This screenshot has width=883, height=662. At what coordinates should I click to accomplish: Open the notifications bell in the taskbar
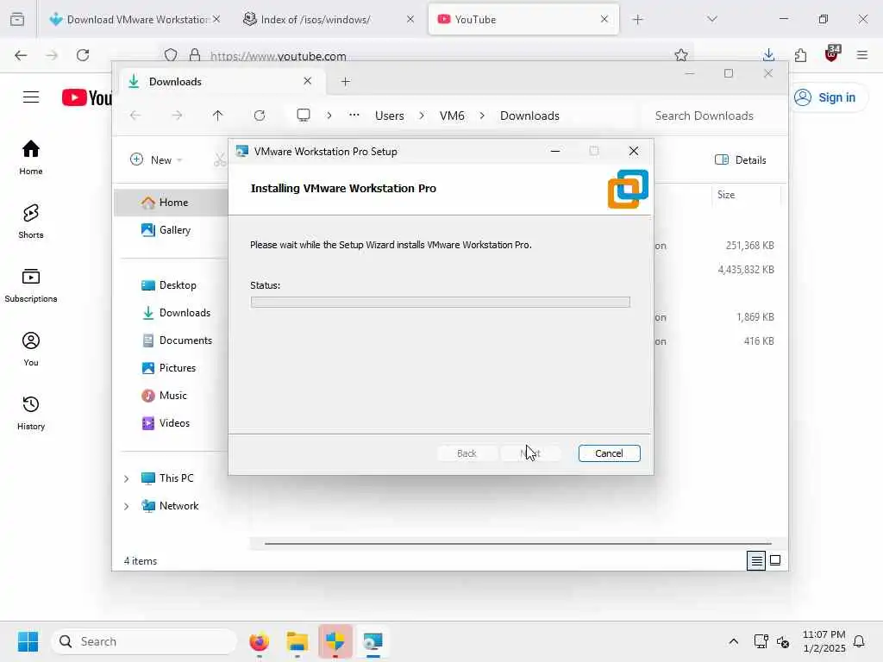pos(859,641)
